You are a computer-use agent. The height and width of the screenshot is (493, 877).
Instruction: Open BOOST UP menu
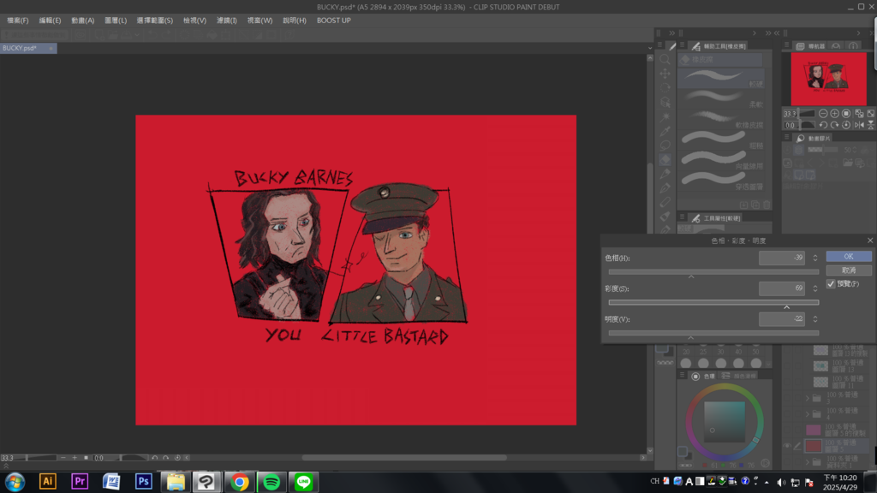coord(333,21)
